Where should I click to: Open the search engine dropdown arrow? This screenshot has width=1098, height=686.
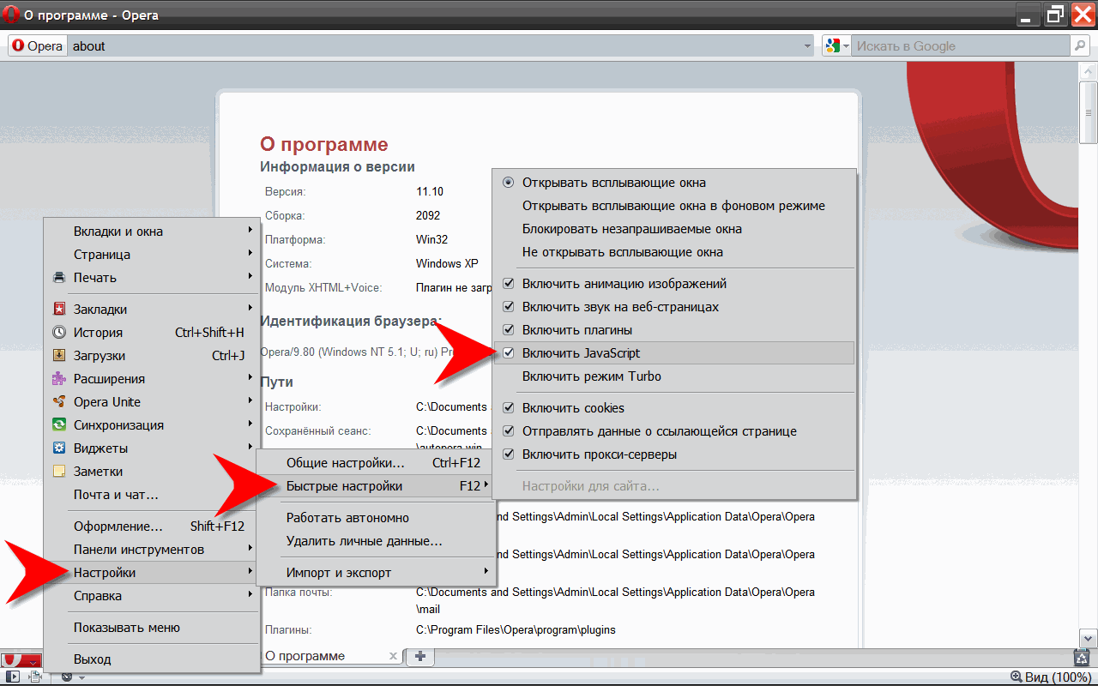pyautogui.click(x=846, y=46)
